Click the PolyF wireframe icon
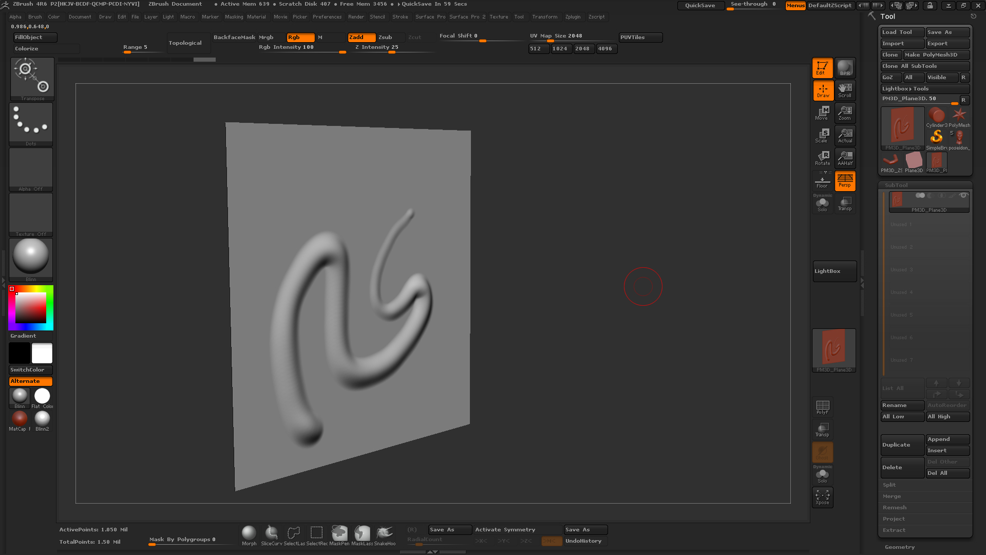The width and height of the screenshot is (986, 555). (x=822, y=408)
